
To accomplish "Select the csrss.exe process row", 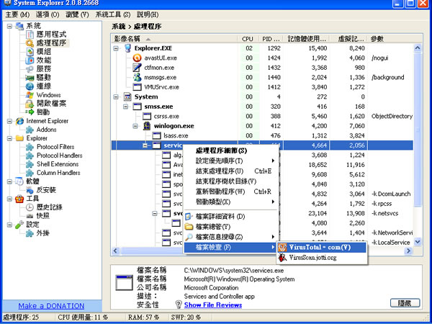I will pyautogui.click(x=262, y=116).
